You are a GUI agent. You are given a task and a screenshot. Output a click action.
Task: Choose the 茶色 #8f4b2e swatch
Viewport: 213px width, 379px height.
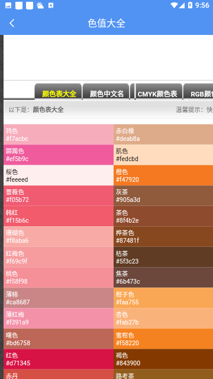pyautogui.click(x=163, y=216)
